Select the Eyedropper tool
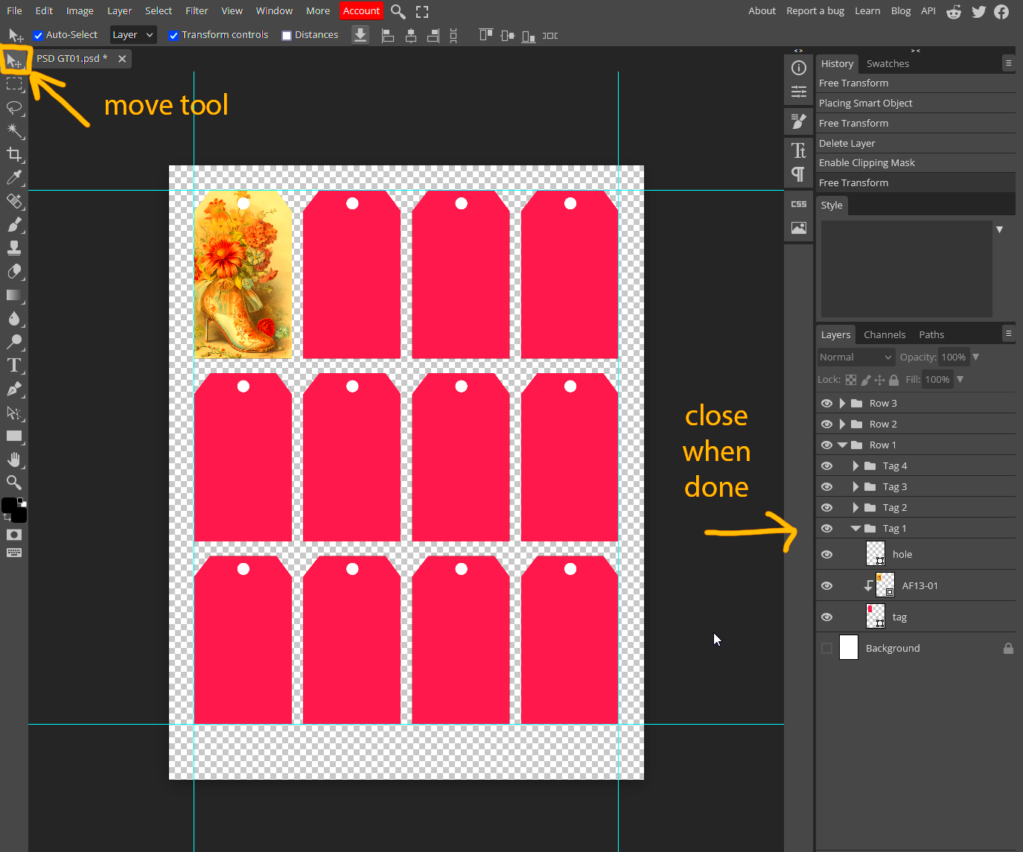The width and height of the screenshot is (1023, 852). point(14,177)
